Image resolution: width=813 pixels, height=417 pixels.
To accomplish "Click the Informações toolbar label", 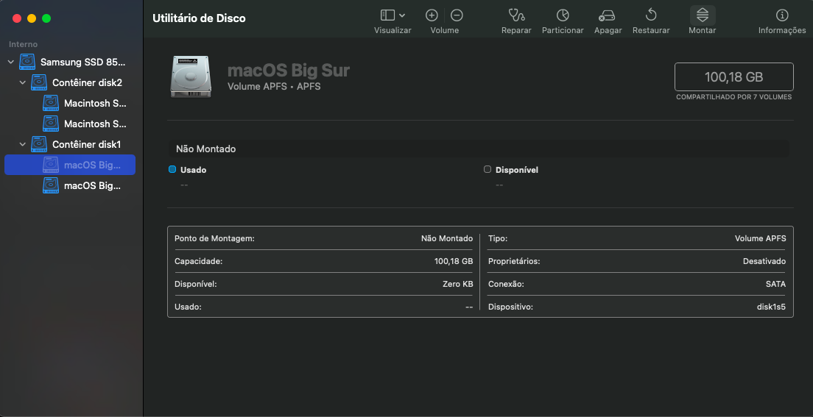I will pos(782,31).
